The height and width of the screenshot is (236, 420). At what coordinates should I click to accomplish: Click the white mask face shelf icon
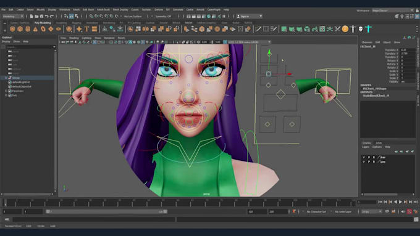click(x=361, y=29)
